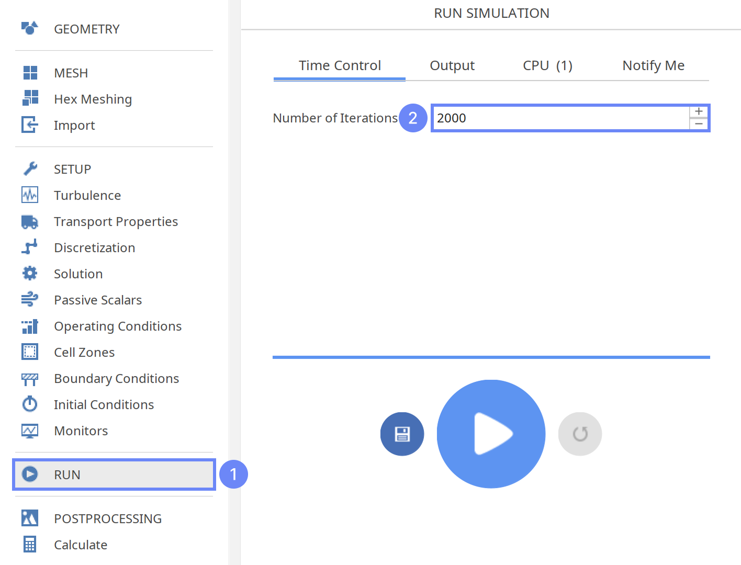Click the Hex Meshing grid icon
Image resolution: width=741 pixels, height=565 pixels.
(30, 98)
